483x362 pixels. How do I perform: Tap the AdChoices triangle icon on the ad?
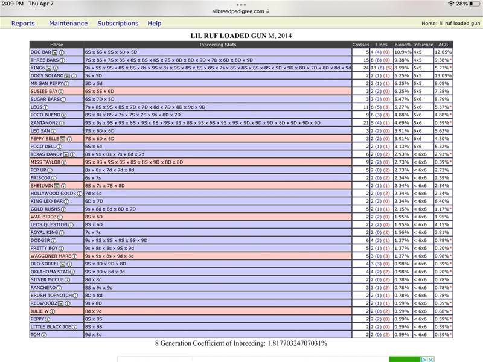coord(424,359)
